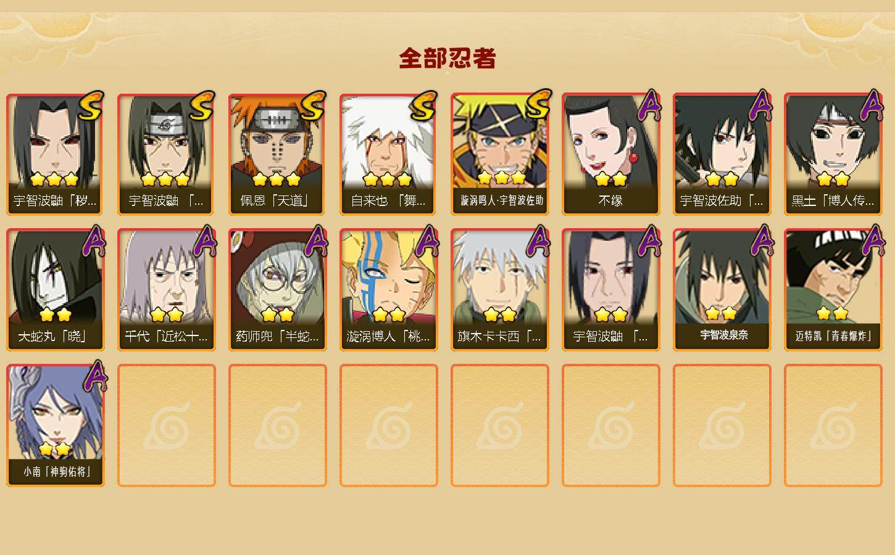Click the 漩涡博人「桃...」 name label
Image resolution: width=895 pixels, height=555 pixels.
[388, 337]
